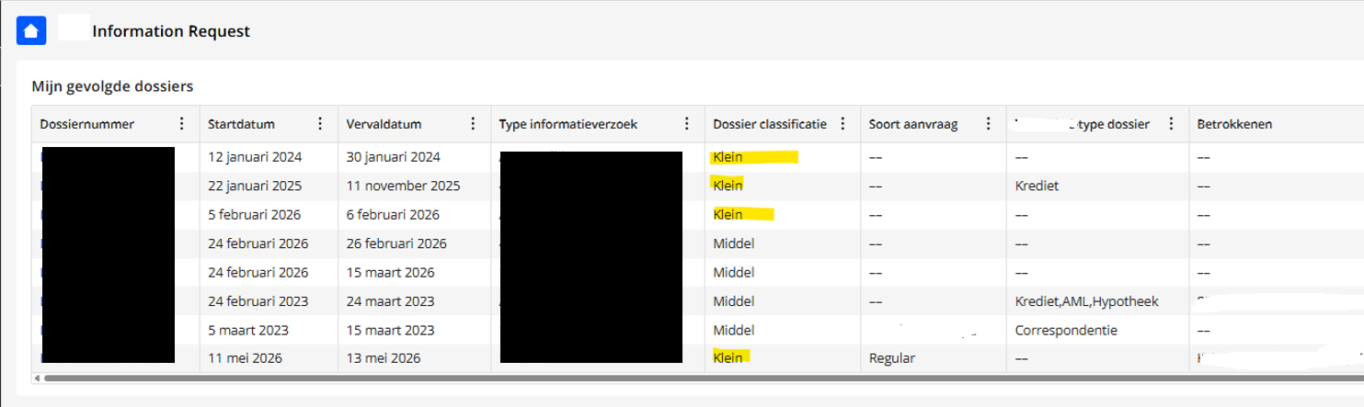Select start date 24 februari 2023
Viewport: 1364px width, 407px height.
pos(258,300)
